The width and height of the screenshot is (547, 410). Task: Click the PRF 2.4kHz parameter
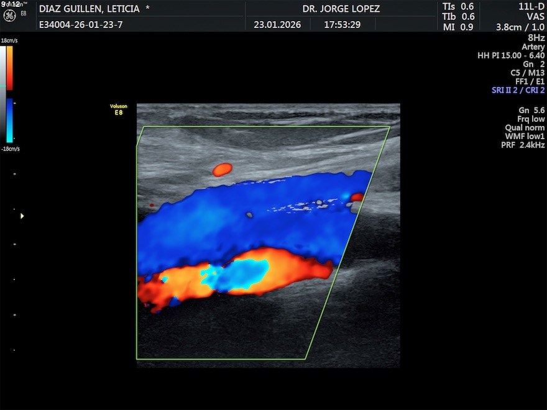tap(523, 145)
